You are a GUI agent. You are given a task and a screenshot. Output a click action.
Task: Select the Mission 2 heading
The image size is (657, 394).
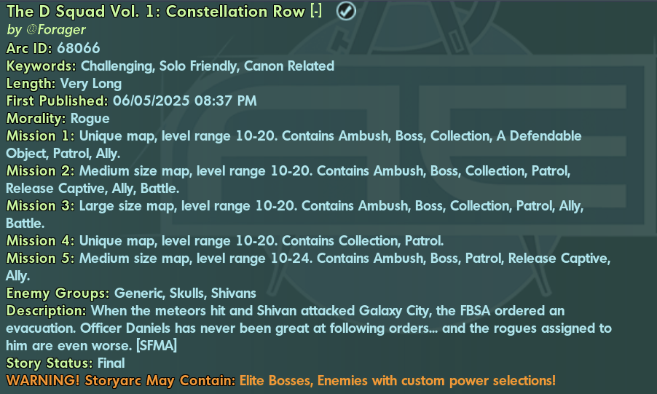(40, 171)
